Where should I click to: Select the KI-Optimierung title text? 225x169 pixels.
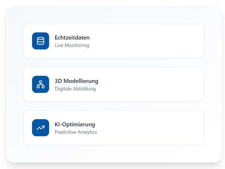[75, 124]
